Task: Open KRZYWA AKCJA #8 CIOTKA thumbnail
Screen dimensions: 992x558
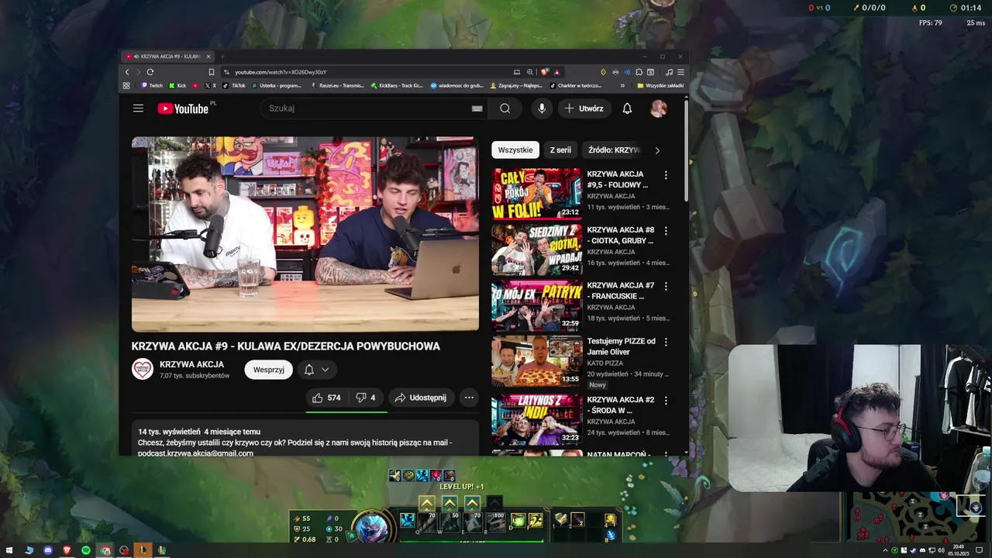Action: pos(536,250)
